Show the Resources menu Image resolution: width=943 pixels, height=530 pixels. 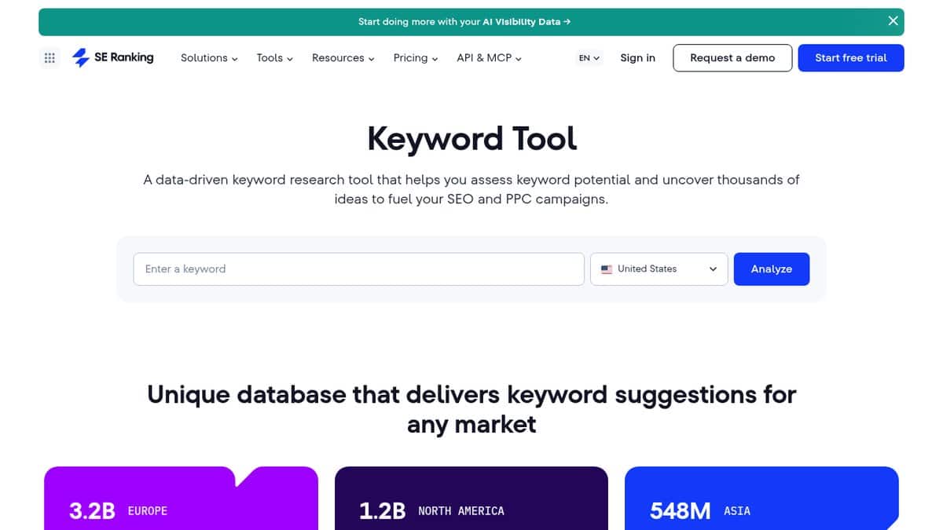click(x=343, y=58)
